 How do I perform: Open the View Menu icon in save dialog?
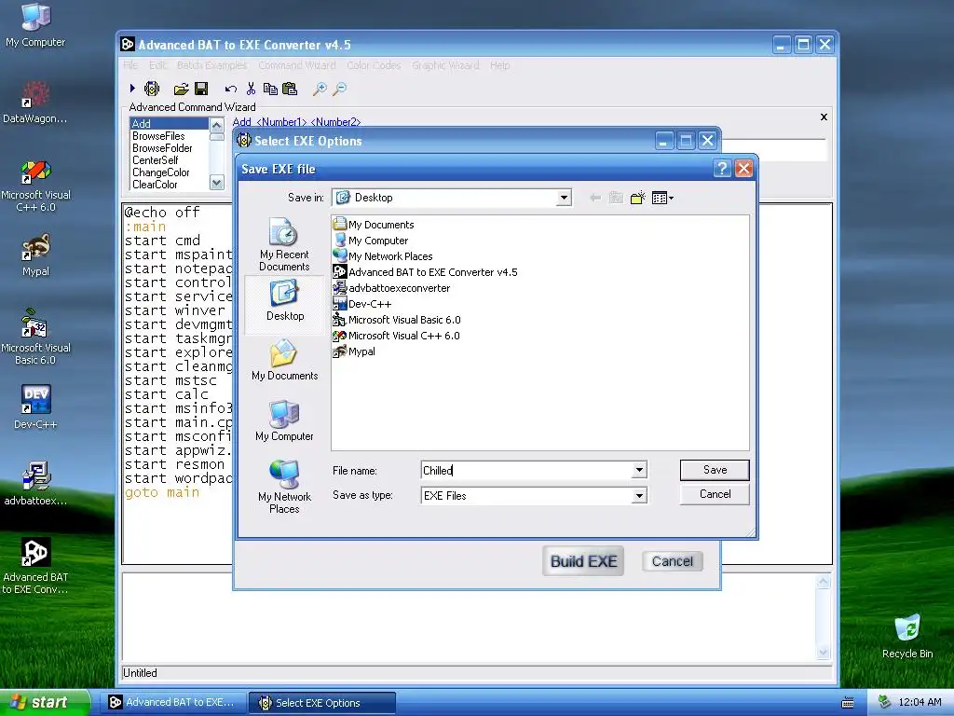pos(662,198)
